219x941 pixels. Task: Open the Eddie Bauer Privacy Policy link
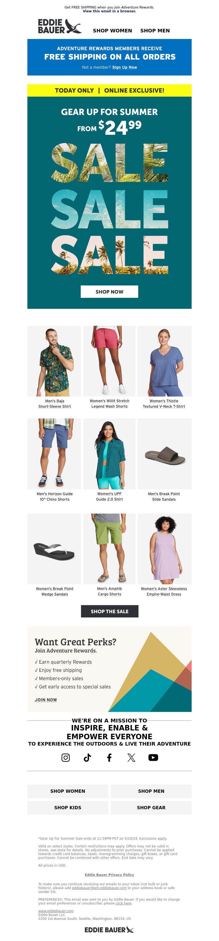(x=109, y=875)
